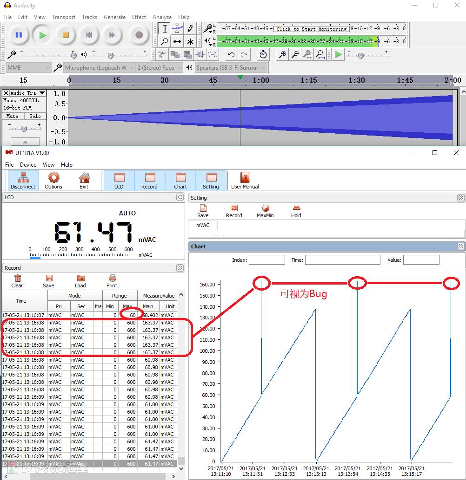Open the User Manual
Image resolution: width=466 pixels, height=480 pixels.
click(245, 180)
